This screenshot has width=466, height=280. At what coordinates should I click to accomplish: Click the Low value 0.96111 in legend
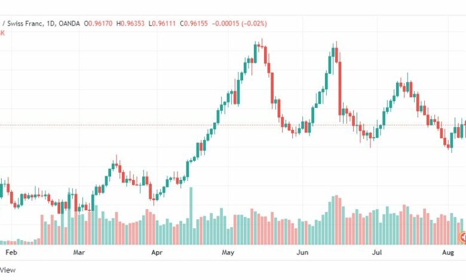[164, 23]
